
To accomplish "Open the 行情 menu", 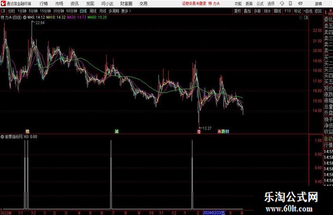I will [x=44, y=4].
